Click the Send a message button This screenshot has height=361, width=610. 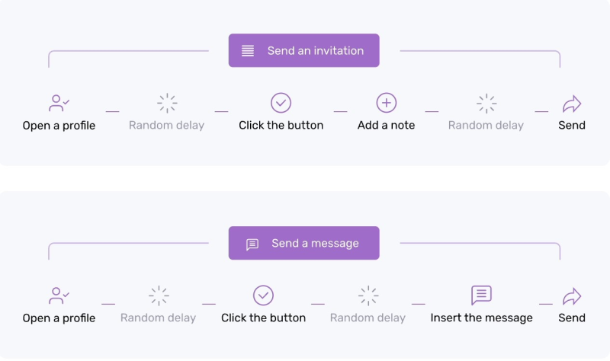click(303, 244)
